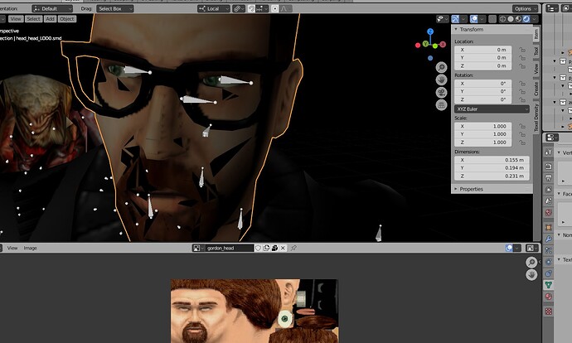Click the Z axis on navigation gizmo

430,31
